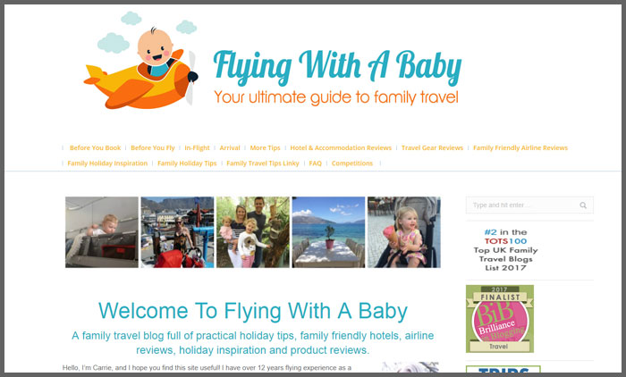This screenshot has height=377, width=626.
Task: Open the 2017 BiB Finalist badge
Action: [499, 319]
